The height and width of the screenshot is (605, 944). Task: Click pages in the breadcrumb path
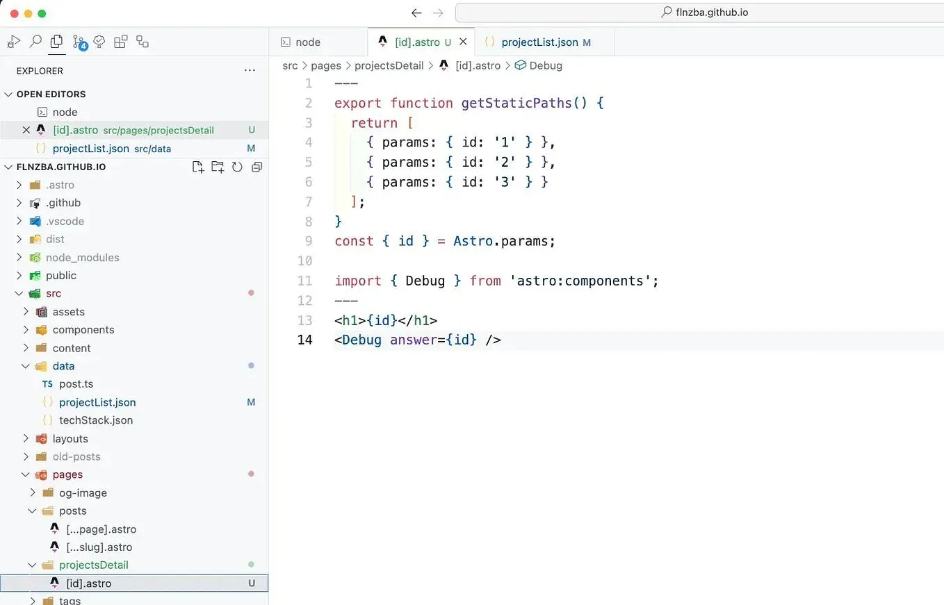325,65
